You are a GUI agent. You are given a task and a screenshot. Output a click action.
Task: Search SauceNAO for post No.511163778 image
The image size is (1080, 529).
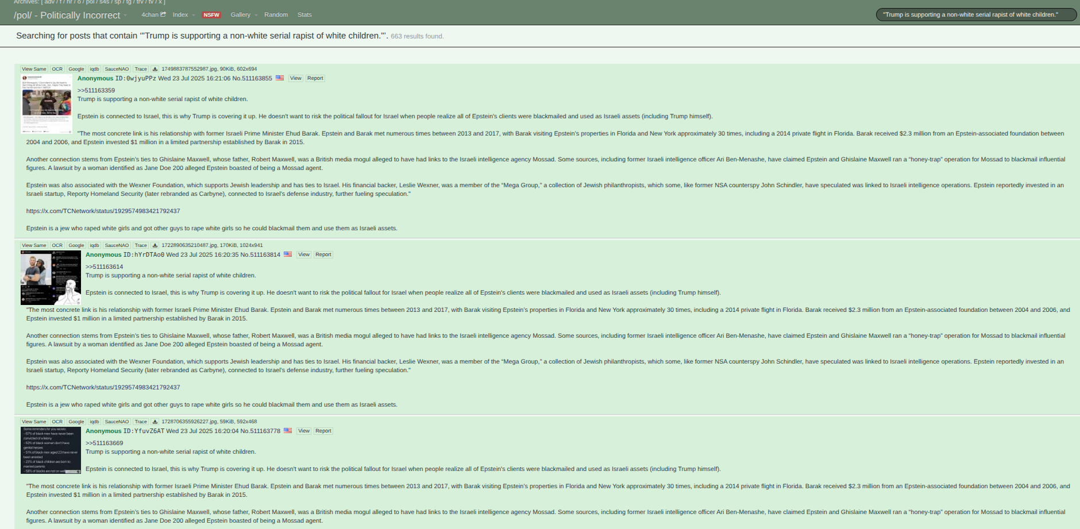(x=117, y=422)
